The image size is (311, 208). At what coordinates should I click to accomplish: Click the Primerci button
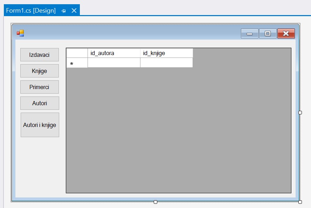pyautogui.click(x=40, y=87)
